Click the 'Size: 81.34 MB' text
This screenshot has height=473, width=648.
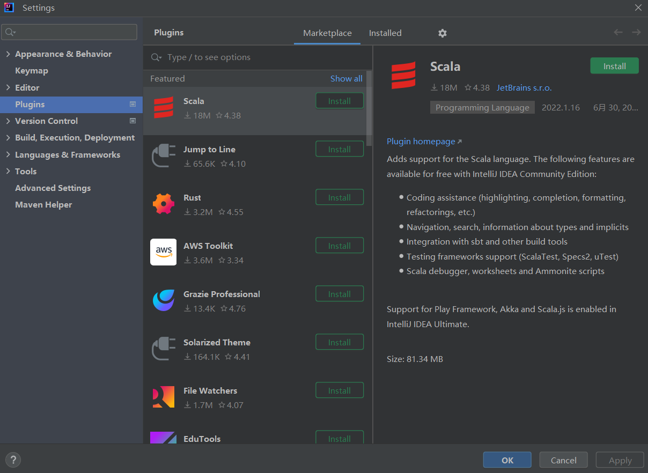coord(415,359)
